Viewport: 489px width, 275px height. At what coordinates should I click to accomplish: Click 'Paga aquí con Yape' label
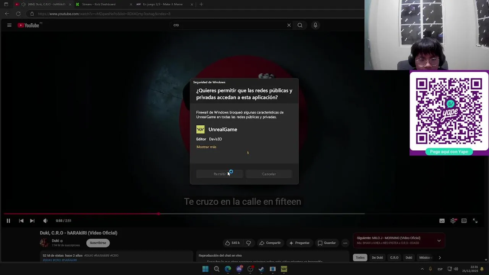(449, 152)
